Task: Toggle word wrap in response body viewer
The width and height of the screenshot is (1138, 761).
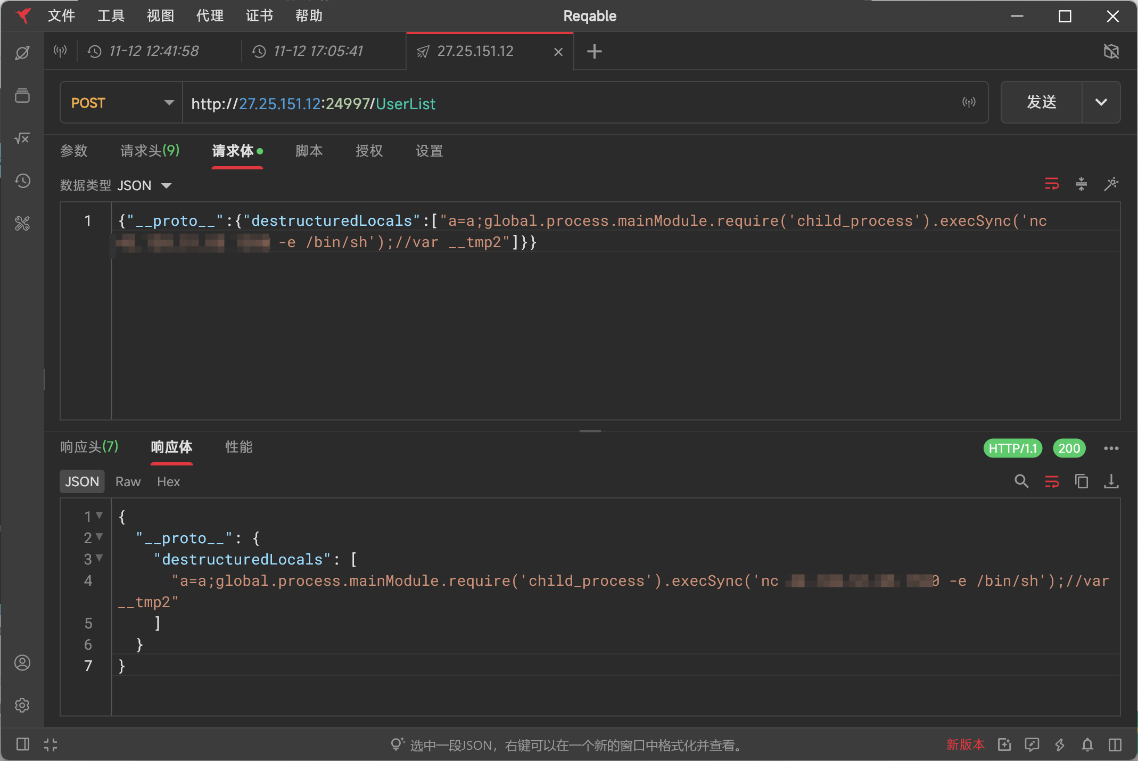Action: pos(1052,481)
